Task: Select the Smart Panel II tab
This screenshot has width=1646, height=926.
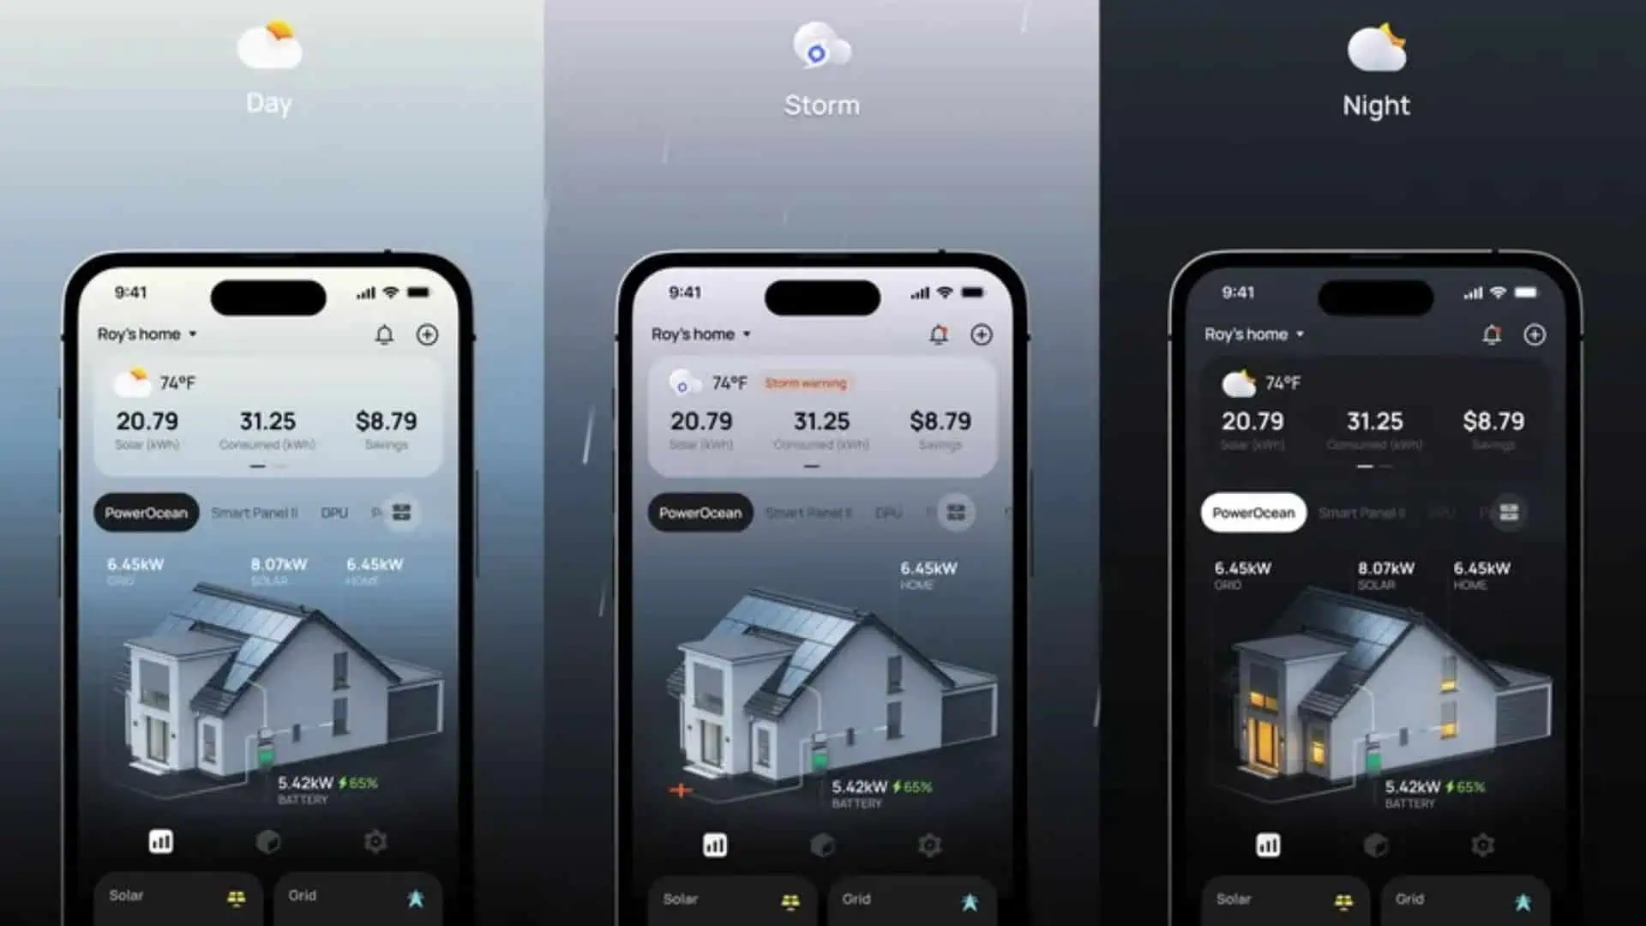Action: coord(253,512)
